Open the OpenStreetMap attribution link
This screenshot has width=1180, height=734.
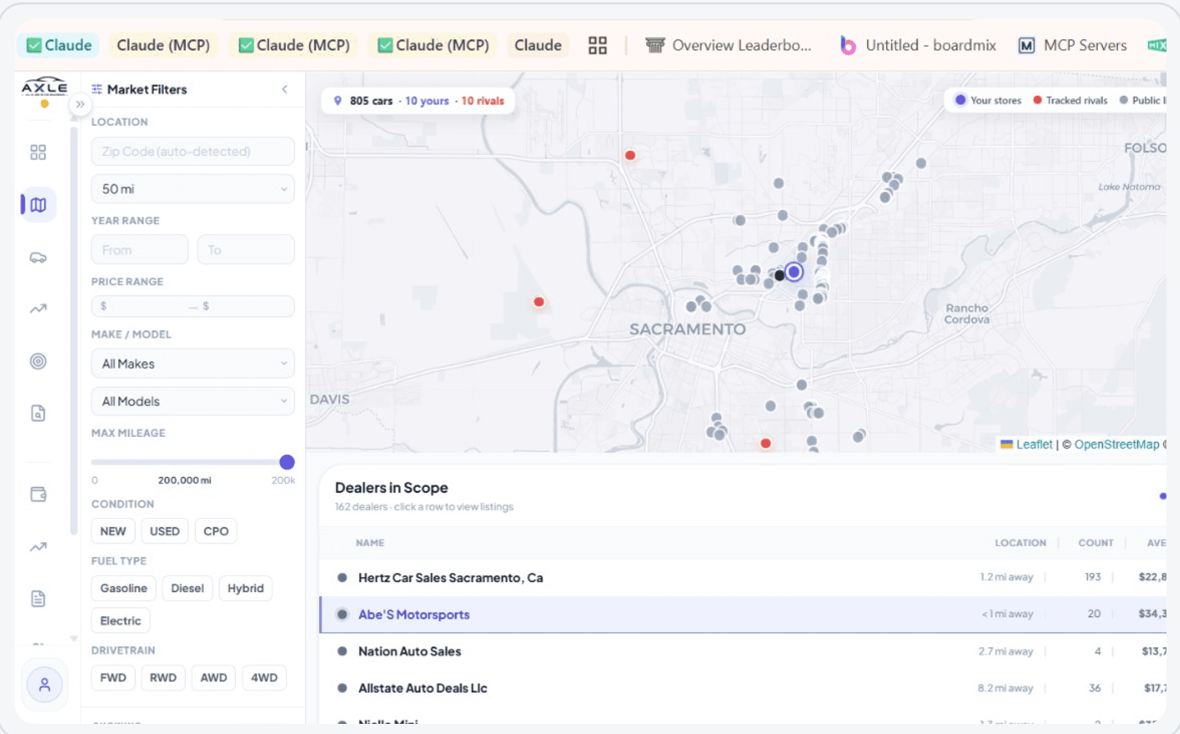click(1116, 444)
